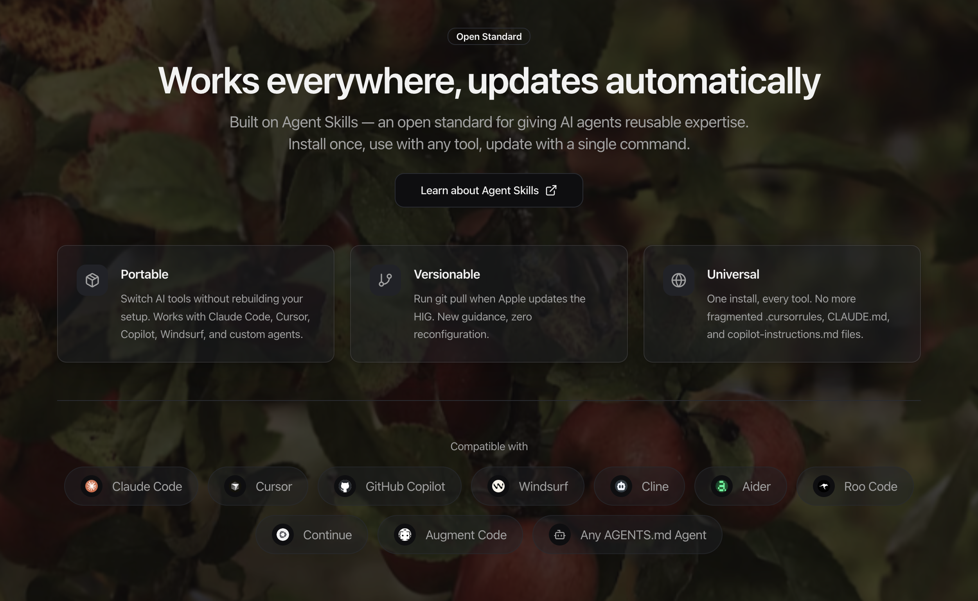Click the Continue logo icon
The image size is (978, 601).
tap(283, 535)
